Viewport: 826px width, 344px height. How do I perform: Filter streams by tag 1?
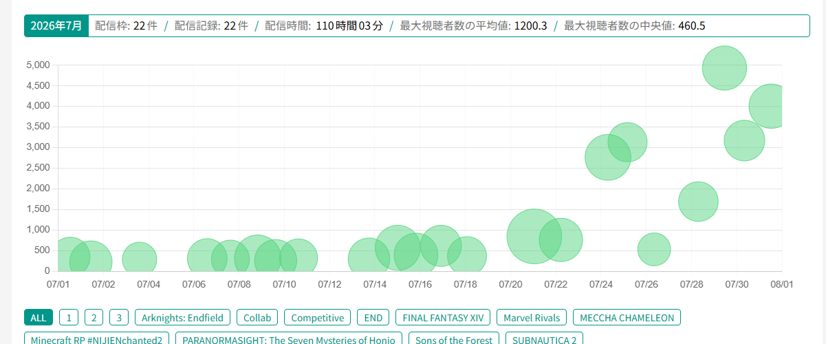69,317
